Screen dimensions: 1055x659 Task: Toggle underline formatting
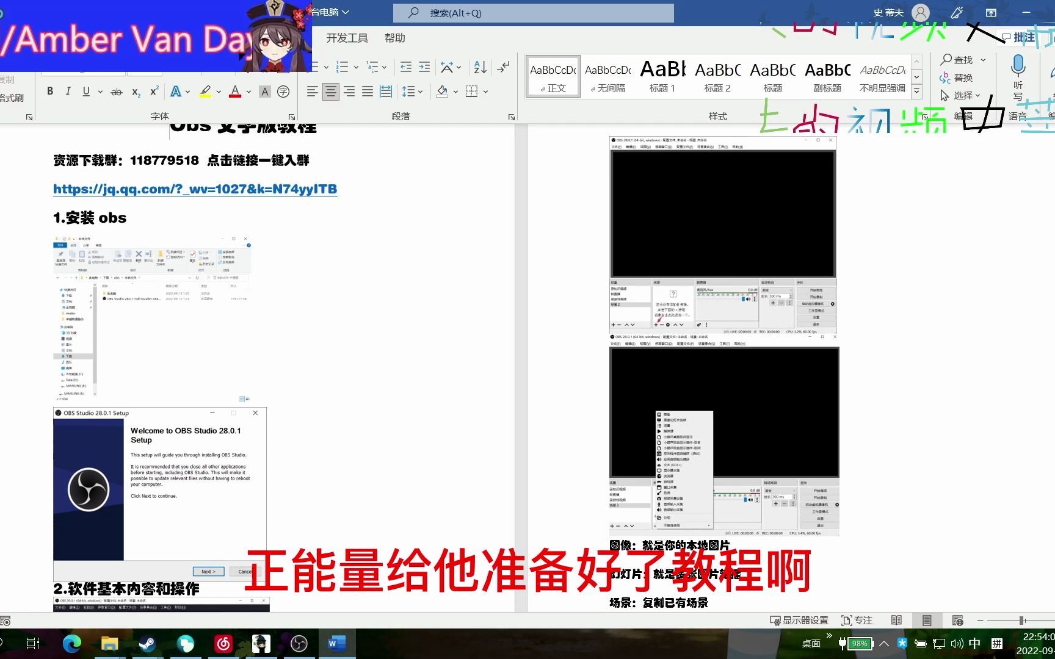click(85, 91)
